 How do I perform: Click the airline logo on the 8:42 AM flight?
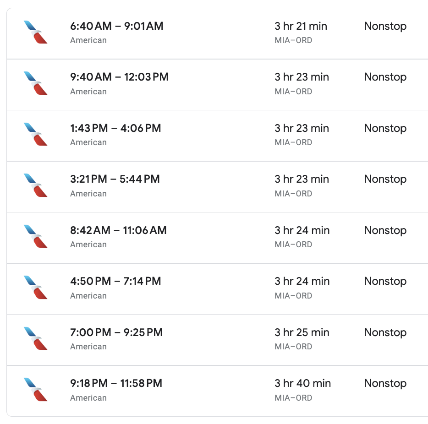pos(35,236)
